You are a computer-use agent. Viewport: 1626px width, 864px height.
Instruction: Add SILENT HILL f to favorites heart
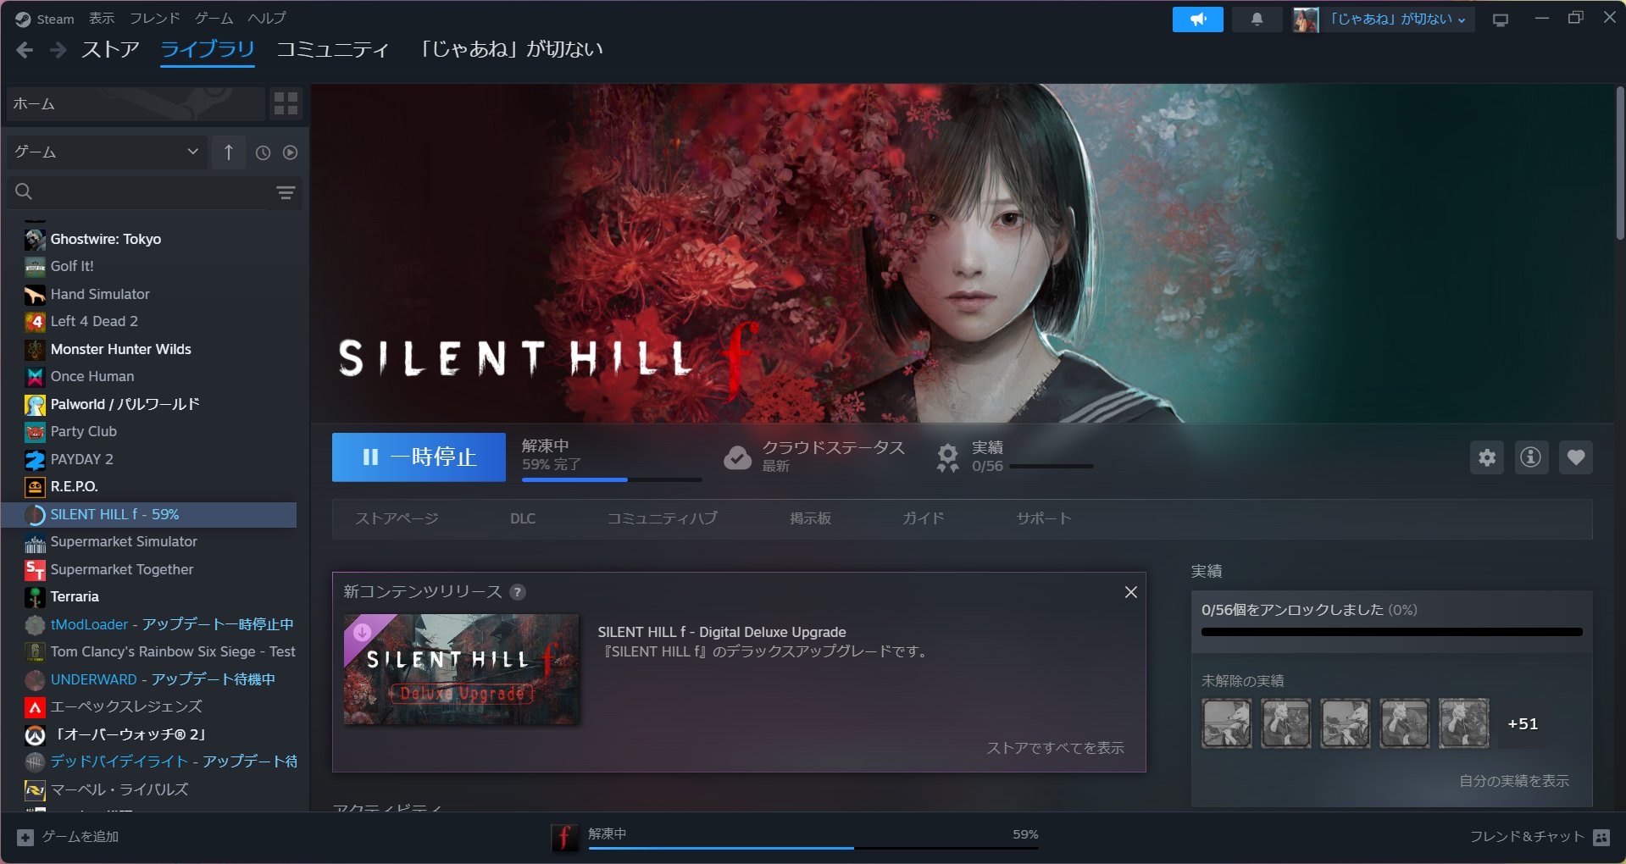(x=1575, y=458)
